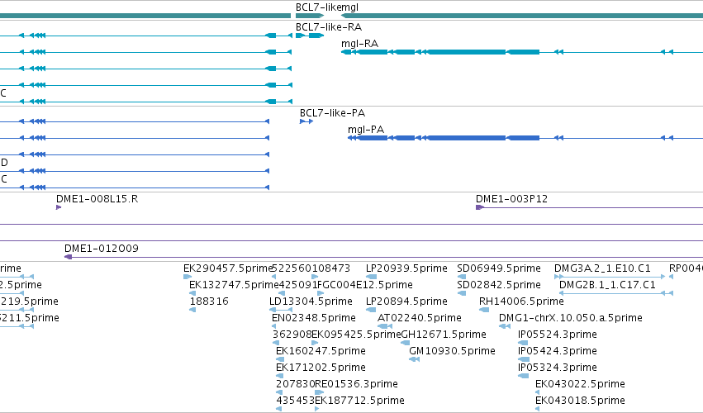
Task: Select EST EK043022.5prime
Action: tap(580, 384)
